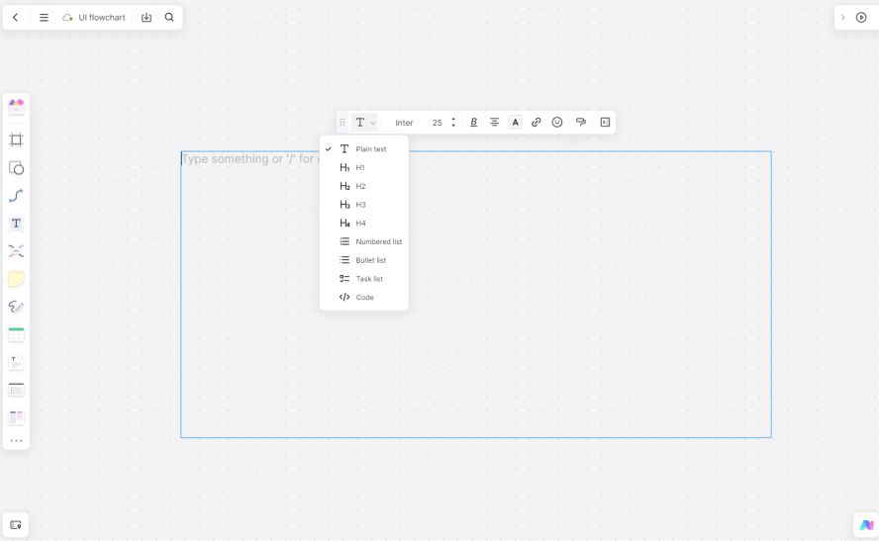This screenshot has height=541, width=879.
Task: Click the font size stepper arrows
Action: 453,123
